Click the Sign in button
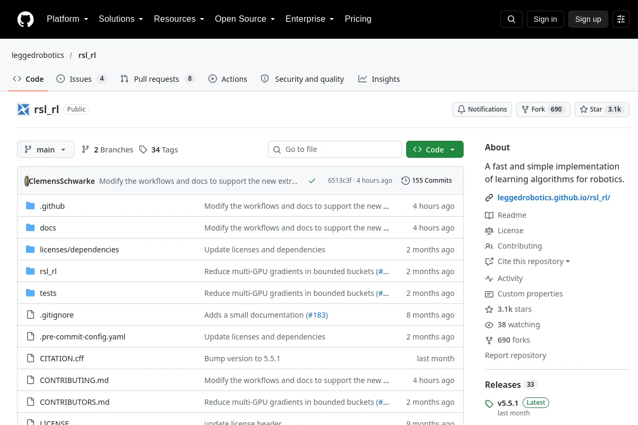 point(545,19)
